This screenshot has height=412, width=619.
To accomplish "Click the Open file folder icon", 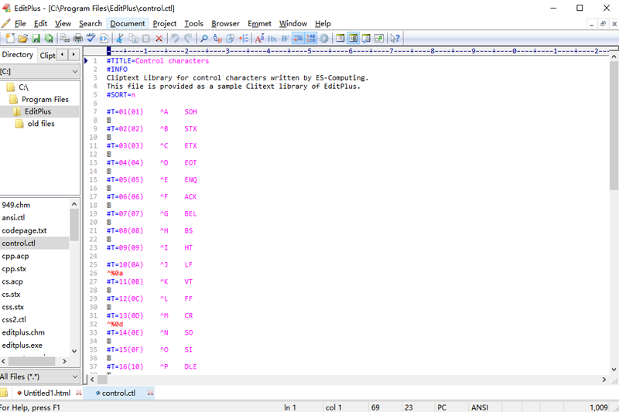I will pyautogui.click(x=23, y=38).
